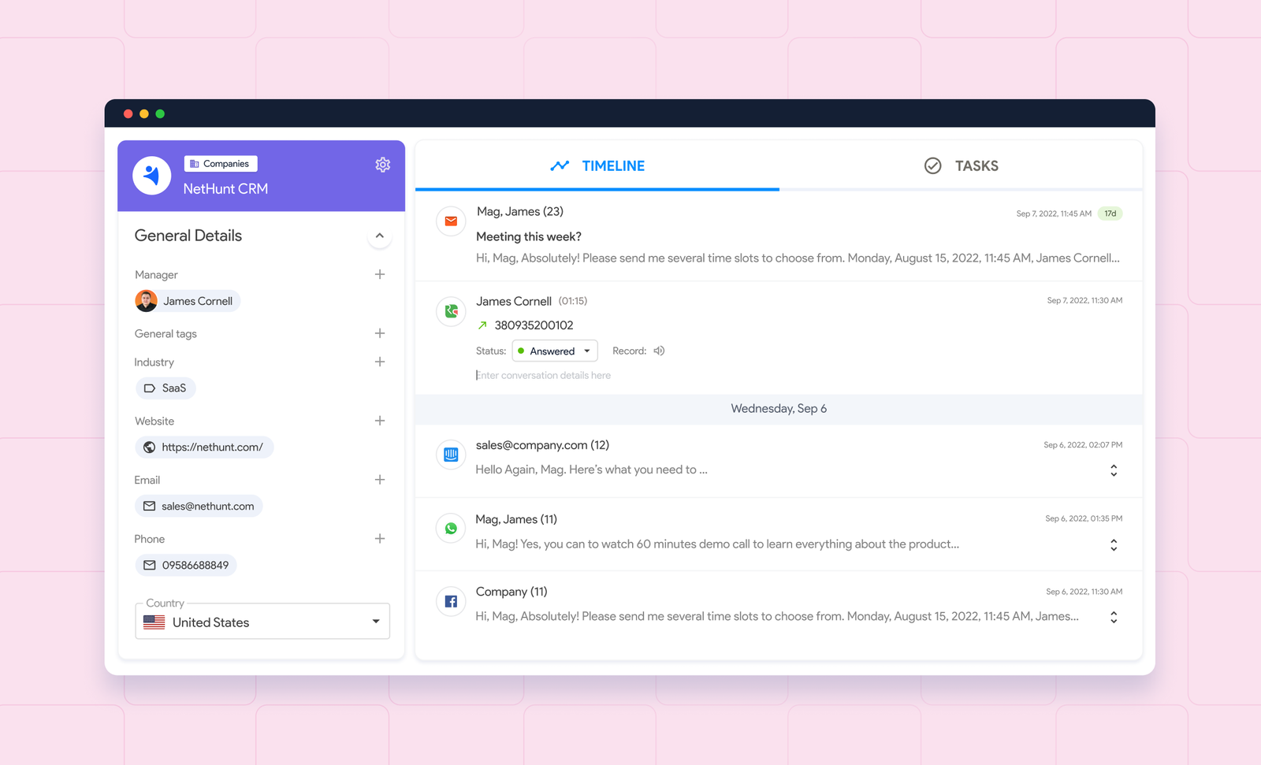1261x765 pixels.
Task: Expand the sales@company.com message thread
Action: click(x=1114, y=470)
